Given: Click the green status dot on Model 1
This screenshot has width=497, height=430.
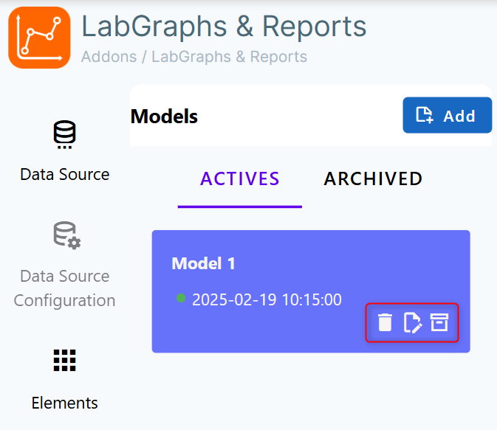Looking at the screenshot, I should pos(181,298).
